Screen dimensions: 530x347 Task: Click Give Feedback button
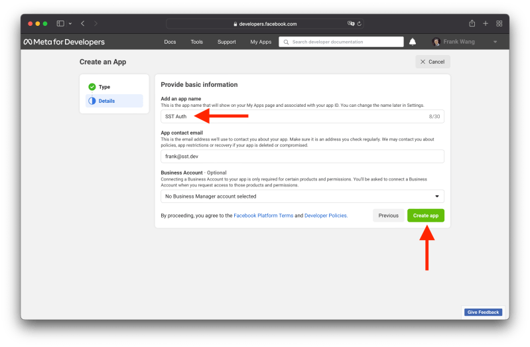(x=483, y=312)
